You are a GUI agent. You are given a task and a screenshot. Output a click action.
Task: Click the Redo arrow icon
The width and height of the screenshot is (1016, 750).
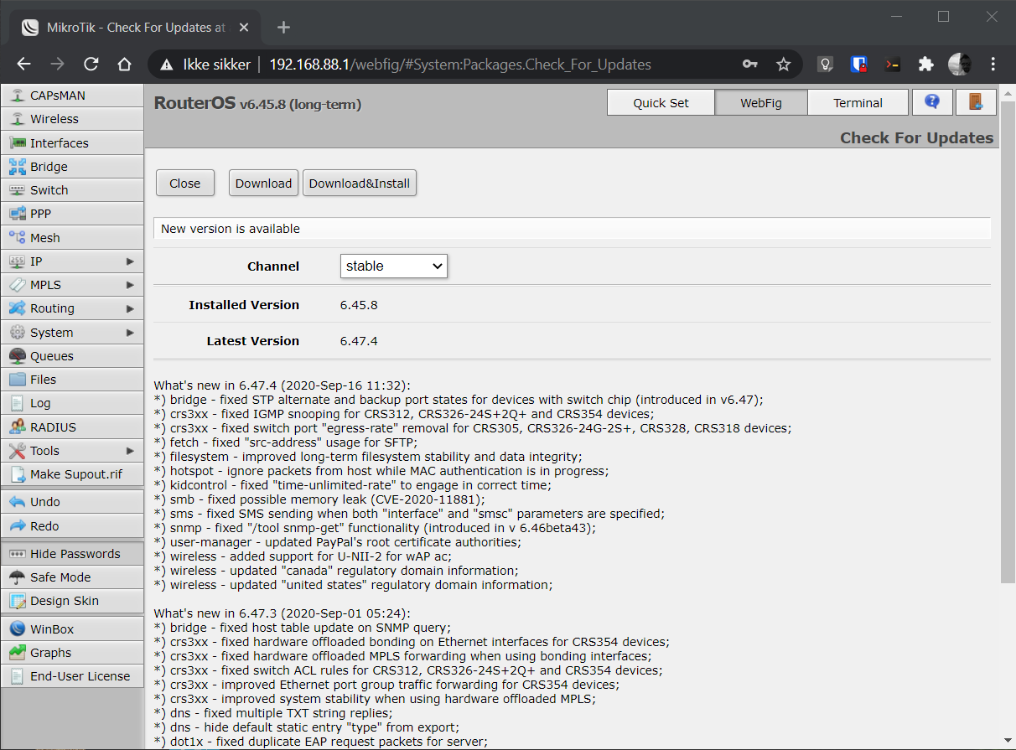(17, 526)
